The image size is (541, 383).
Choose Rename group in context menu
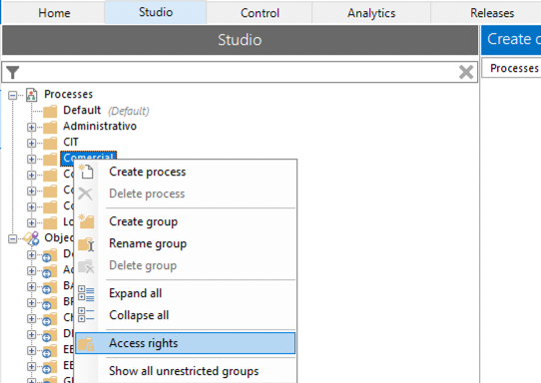pyautogui.click(x=148, y=243)
